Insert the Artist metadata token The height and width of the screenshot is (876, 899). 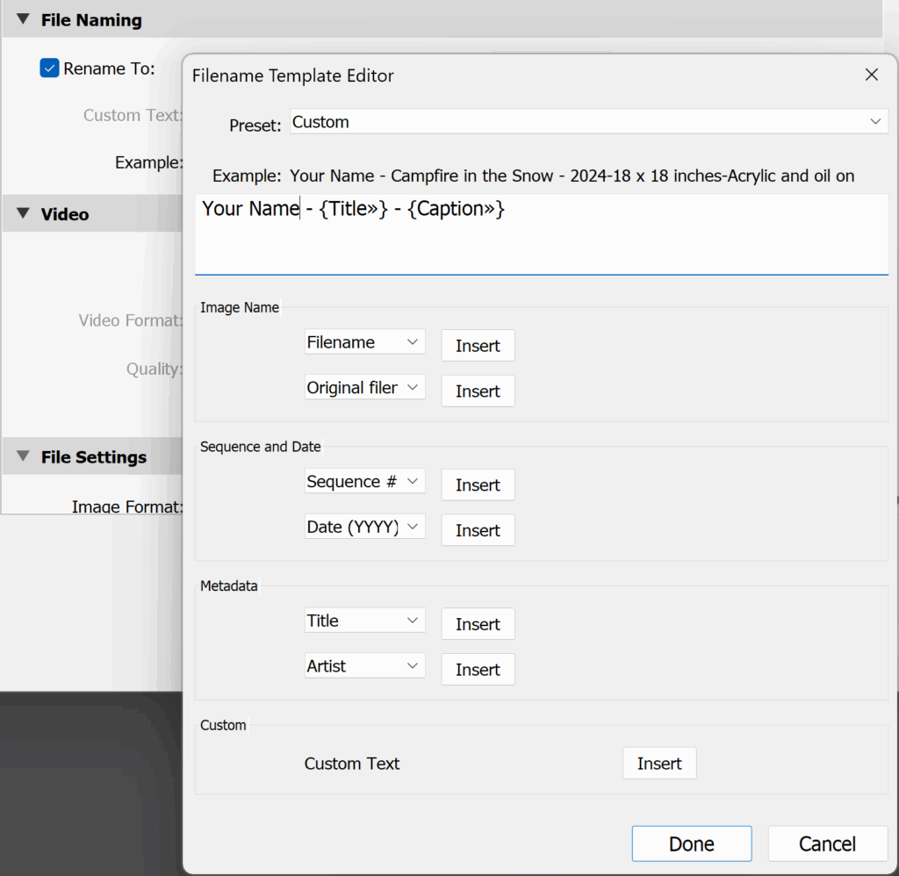point(478,670)
